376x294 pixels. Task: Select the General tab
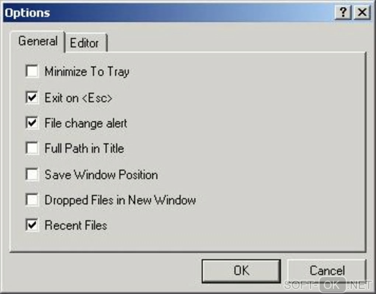coord(38,41)
